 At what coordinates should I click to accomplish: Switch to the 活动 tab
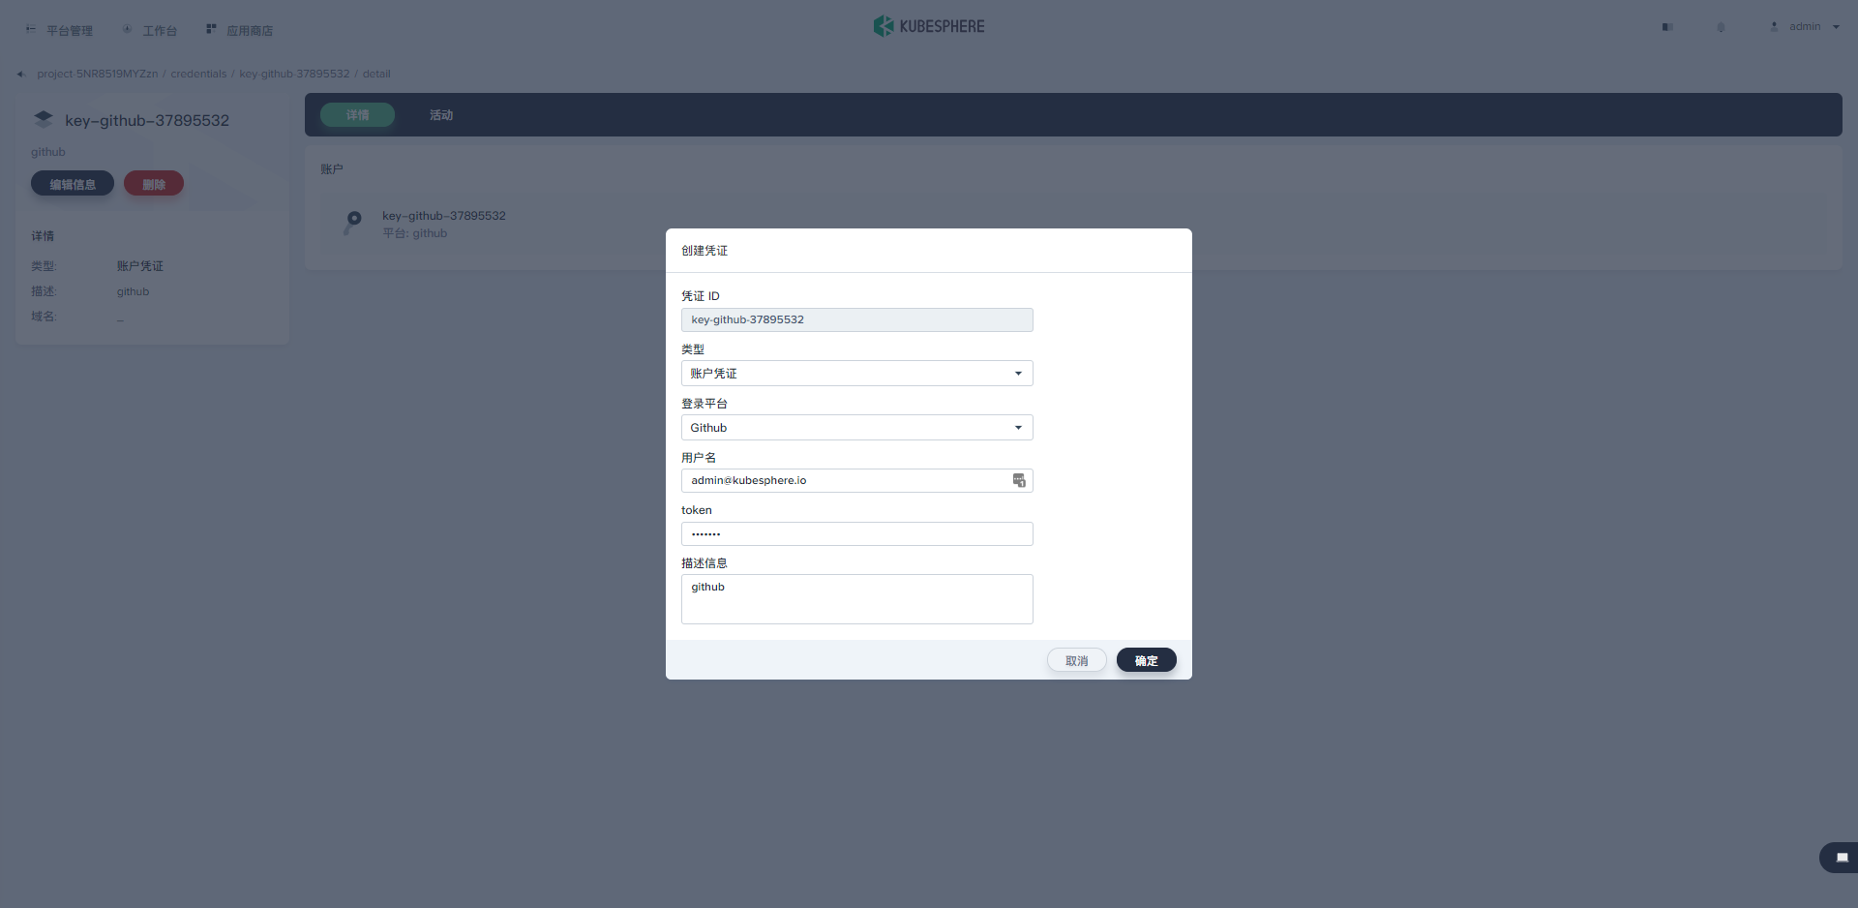(441, 115)
